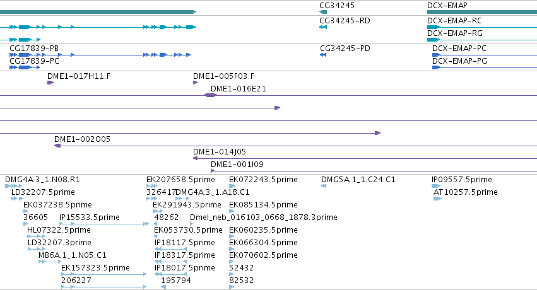Click the DME1-001I09 label

pyautogui.click(x=237, y=165)
